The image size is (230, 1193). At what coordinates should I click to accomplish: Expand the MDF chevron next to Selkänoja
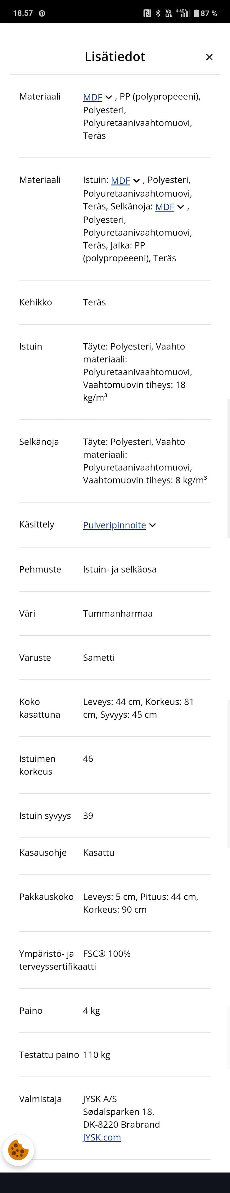pyautogui.click(x=180, y=207)
